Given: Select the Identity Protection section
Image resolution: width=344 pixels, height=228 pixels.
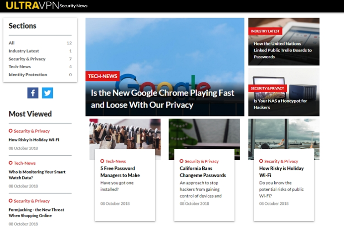Looking at the screenshot, I should [40, 74].
